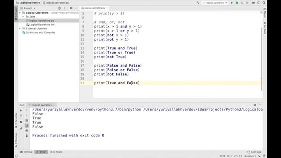This screenshot has height=158, width=281.
Task: Click the Up the Stack Trace arrow
Action: coord(27,110)
